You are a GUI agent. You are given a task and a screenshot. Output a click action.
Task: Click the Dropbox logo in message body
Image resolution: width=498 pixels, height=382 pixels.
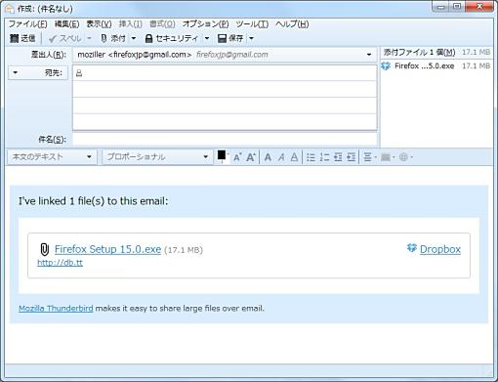[411, 248]
